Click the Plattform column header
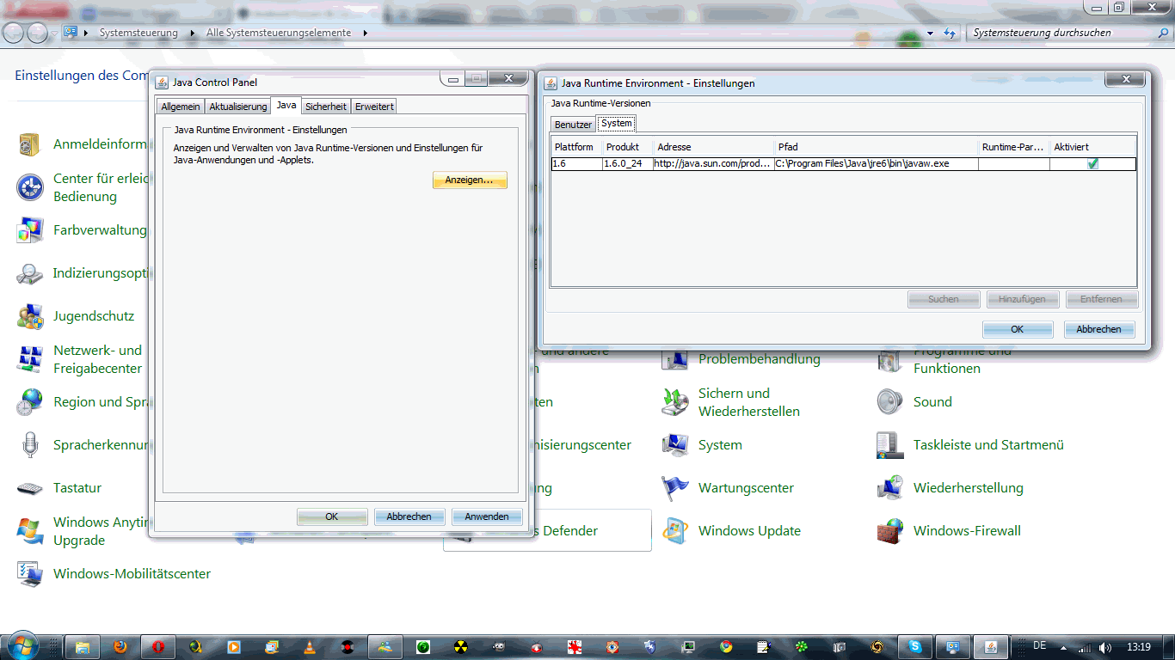Screen dimensions: 1175x660 pyautogui.click(x=576, y=147)
